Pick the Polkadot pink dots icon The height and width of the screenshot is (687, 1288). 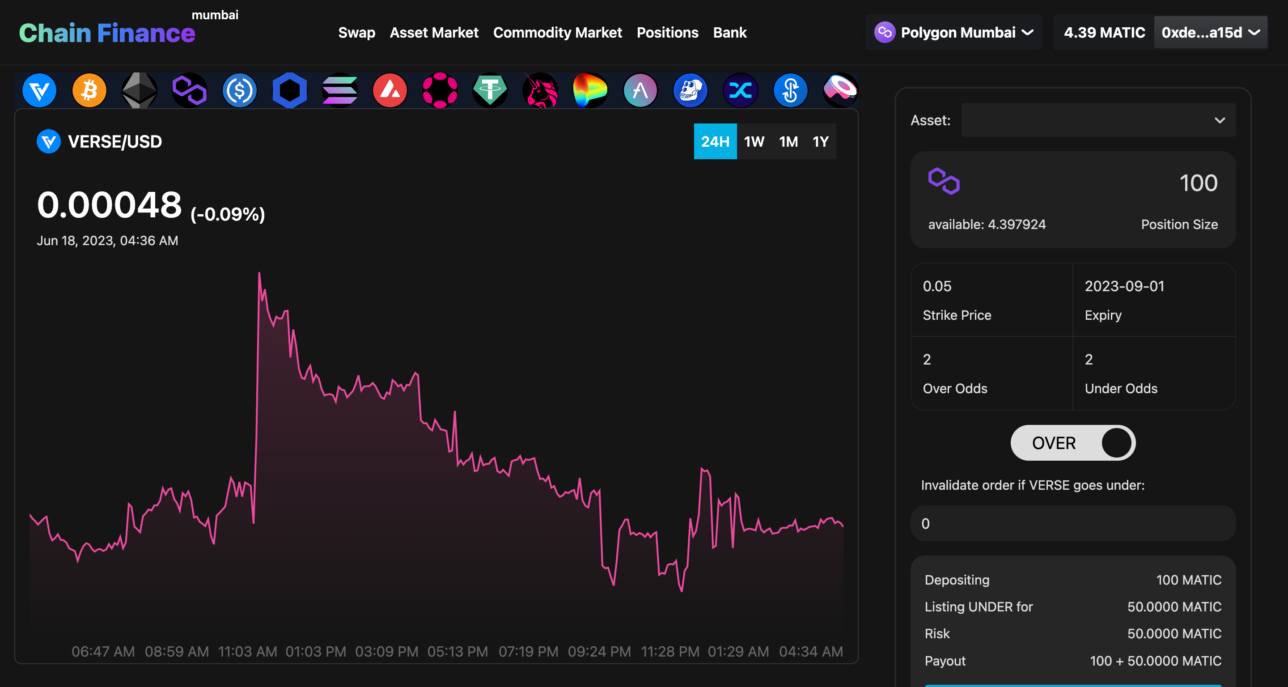[440, 90]
